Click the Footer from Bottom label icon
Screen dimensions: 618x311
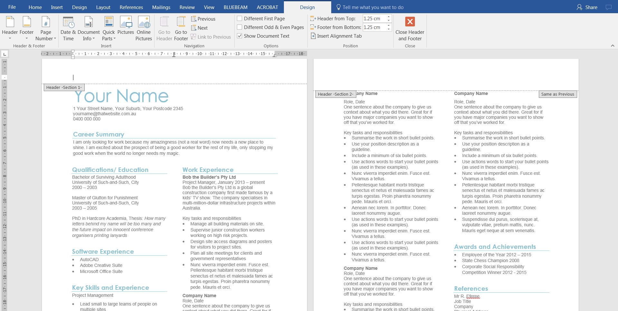[x=313, y=27]
